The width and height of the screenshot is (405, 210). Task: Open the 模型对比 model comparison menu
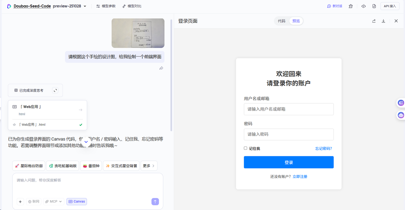[x=131, y=6]
